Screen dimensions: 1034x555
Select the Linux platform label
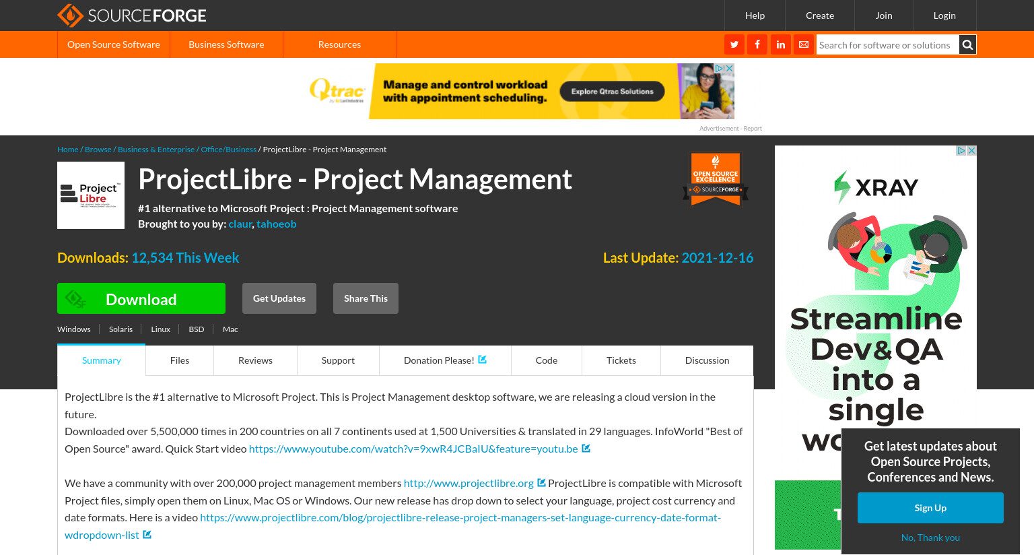[x=160, y=329]
